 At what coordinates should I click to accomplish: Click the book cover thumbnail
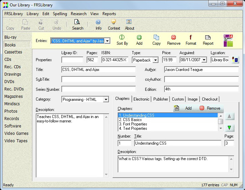point(228,41)
